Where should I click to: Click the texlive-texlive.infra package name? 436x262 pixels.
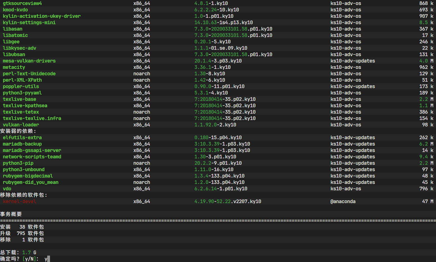coord(32,118)
